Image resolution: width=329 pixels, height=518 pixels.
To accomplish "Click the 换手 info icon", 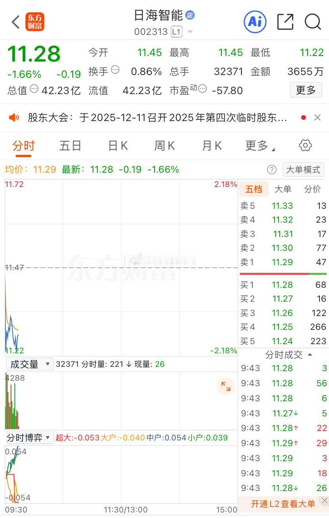I will 115,70.
